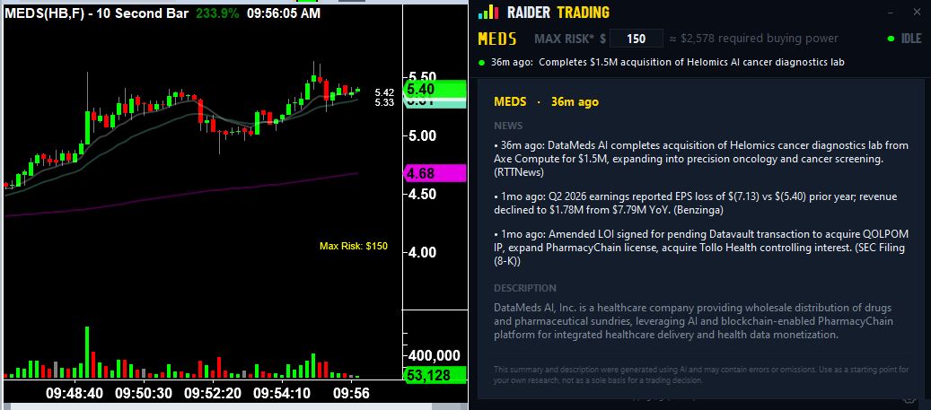Image resolution: width=931 pixels, height=410 pixels.
Task: Click the 09:52:20 time axis label
Action: [212, 393]
